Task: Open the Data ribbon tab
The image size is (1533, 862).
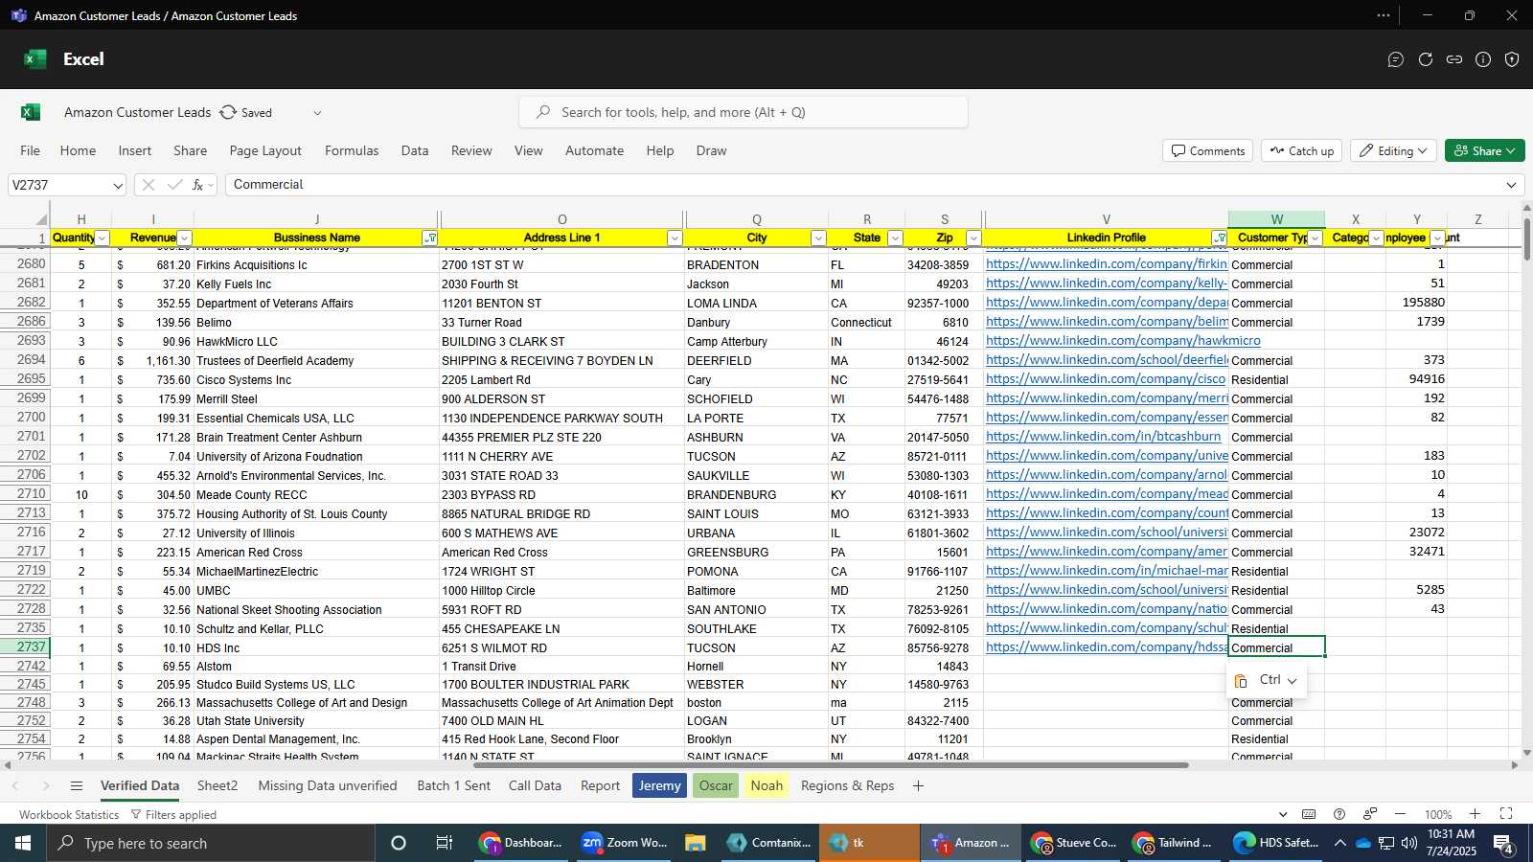Action: coord(415,150)
